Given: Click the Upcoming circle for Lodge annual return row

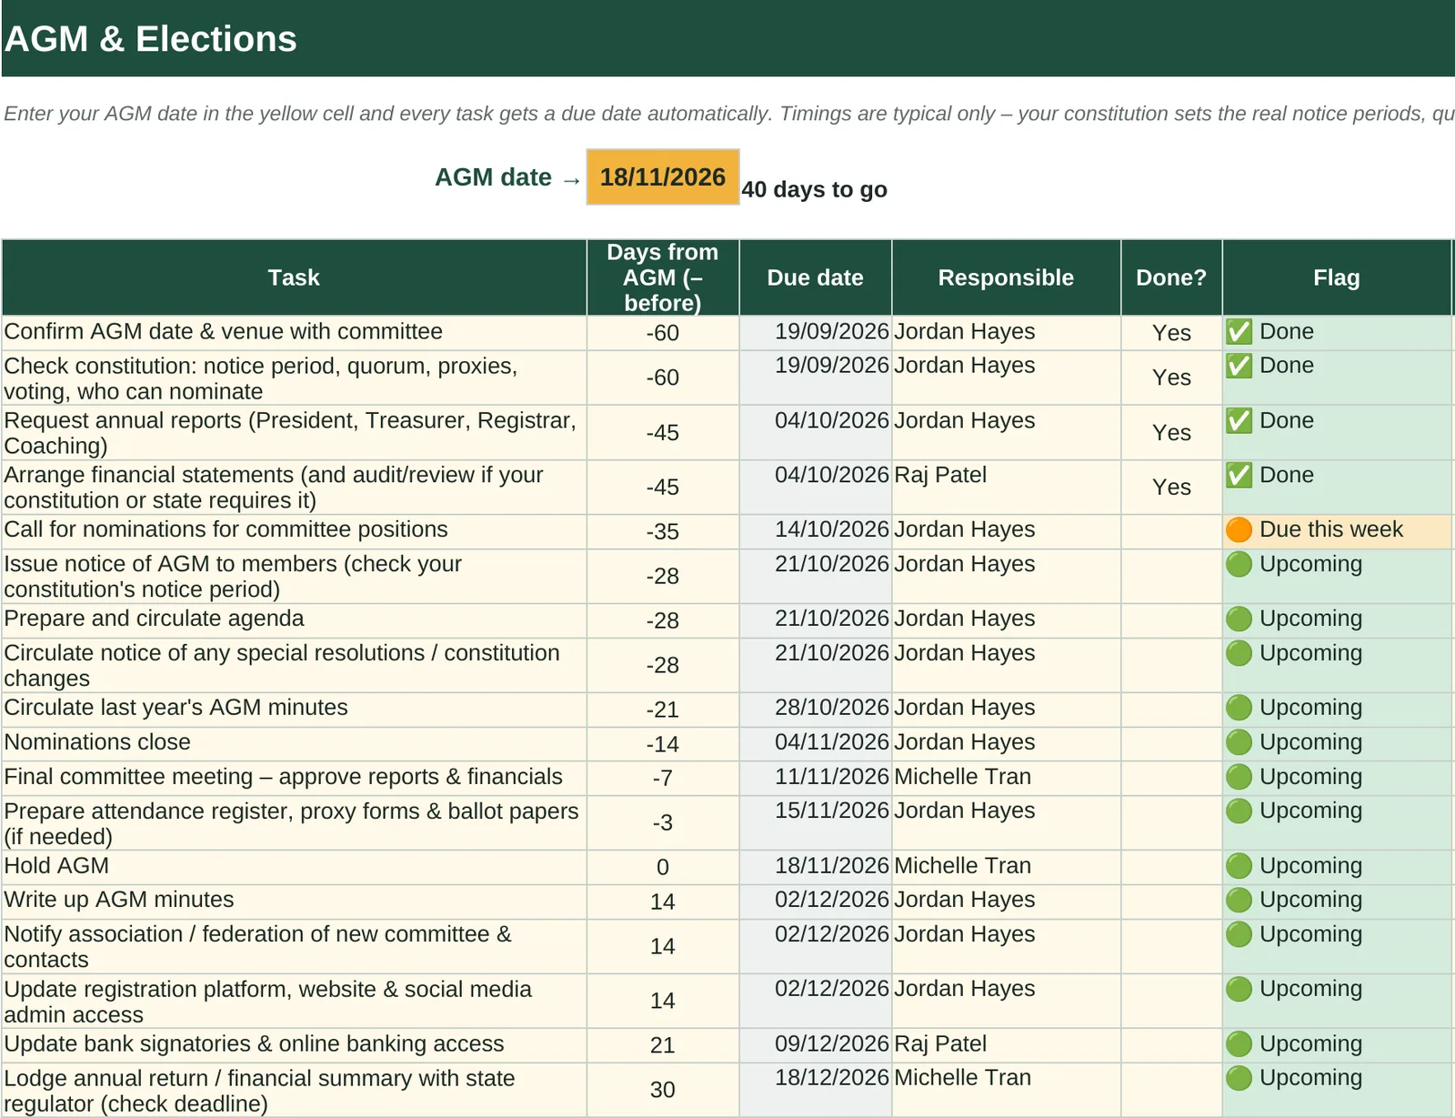Looking at the screenshot, I should [1239, 1078].
